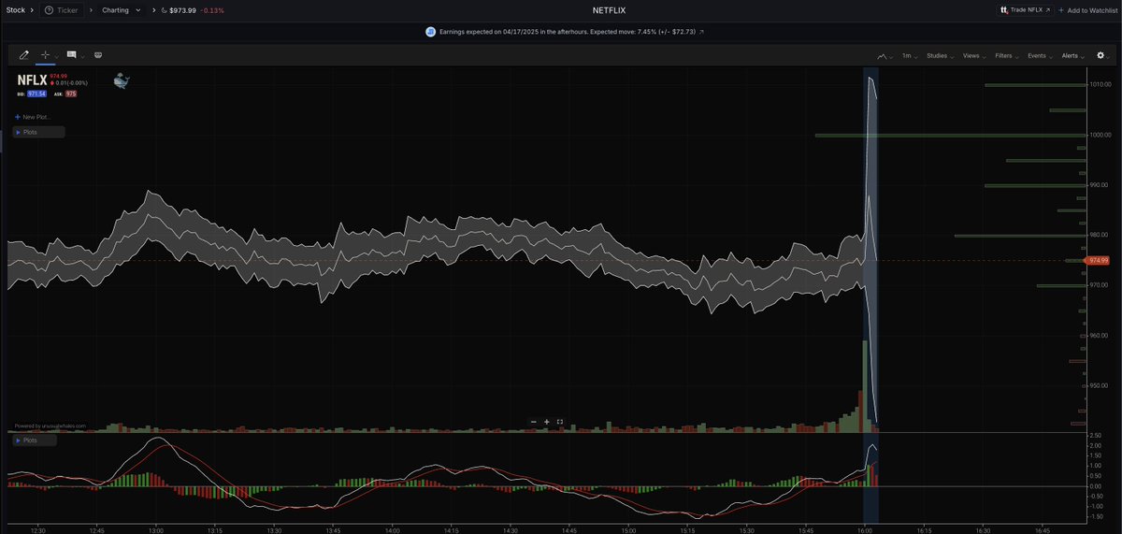Click the 14:00 time axis label
This screenshot has height=534, width=1122.
pyautogui.click(x=393, y=529)
